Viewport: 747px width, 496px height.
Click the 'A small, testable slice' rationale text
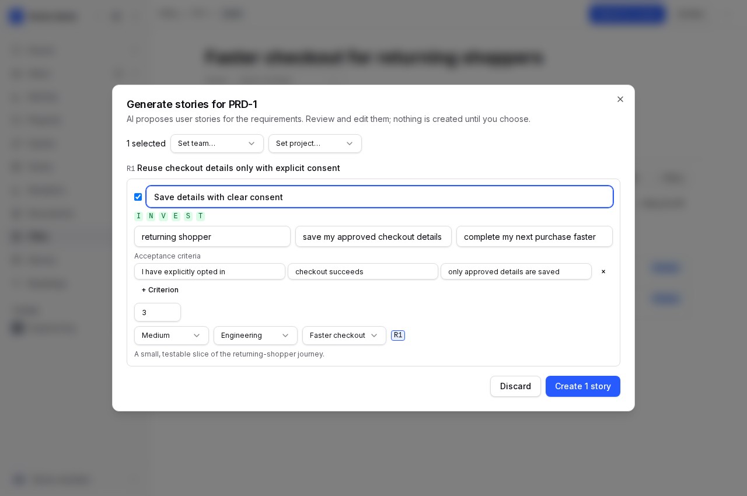(229, 354)
